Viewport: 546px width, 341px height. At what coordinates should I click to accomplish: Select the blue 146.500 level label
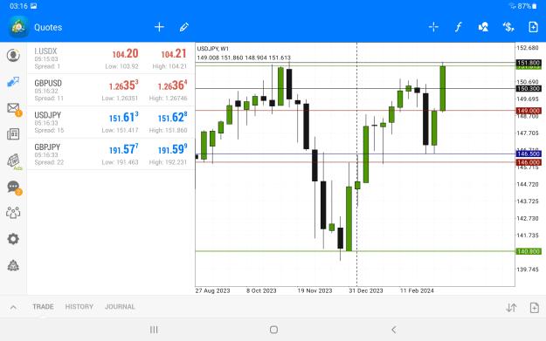tap(529, 153)
